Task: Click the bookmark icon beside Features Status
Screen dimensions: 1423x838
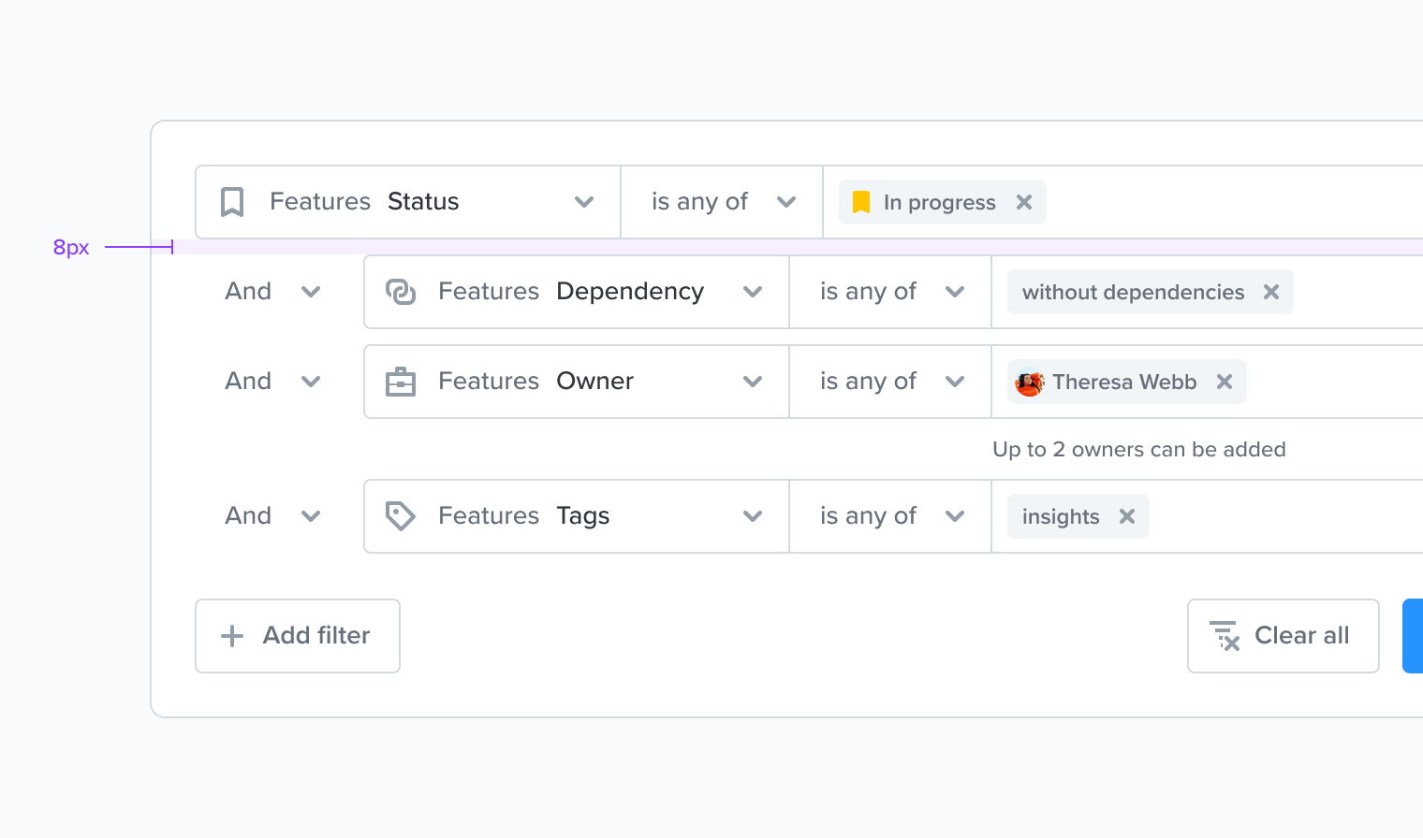Action: point(232,202)
